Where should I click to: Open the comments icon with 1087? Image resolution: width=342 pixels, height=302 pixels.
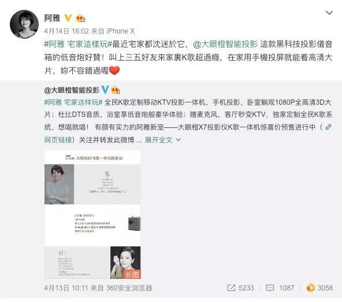[x=280, y=288]
